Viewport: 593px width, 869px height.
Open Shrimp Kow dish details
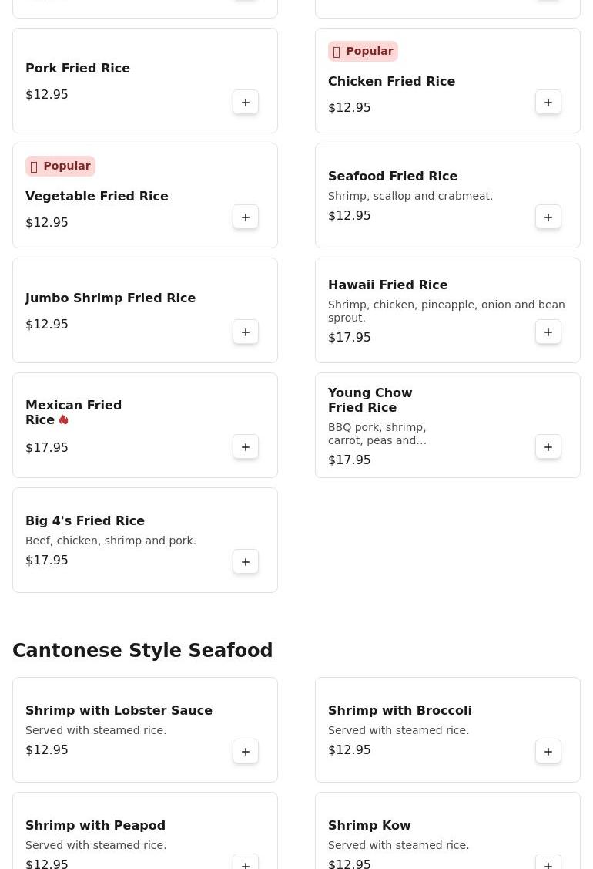click(x=370, y=826)
